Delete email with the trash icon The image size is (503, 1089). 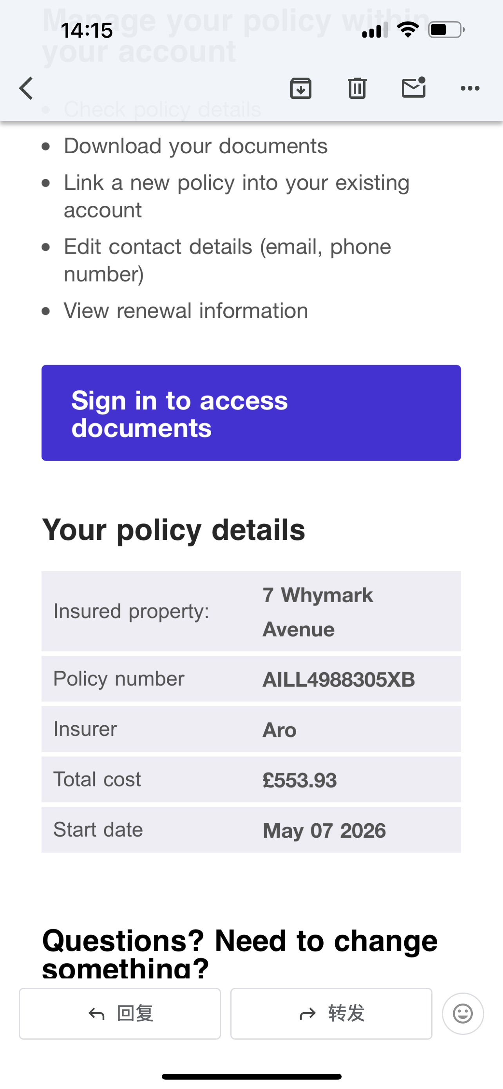(x=357, y=88)
